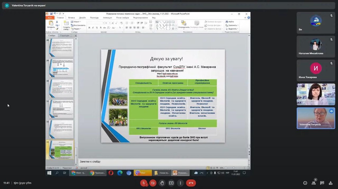
Task: Switch to the Дизайн ribbon tab
Action: 82,18
